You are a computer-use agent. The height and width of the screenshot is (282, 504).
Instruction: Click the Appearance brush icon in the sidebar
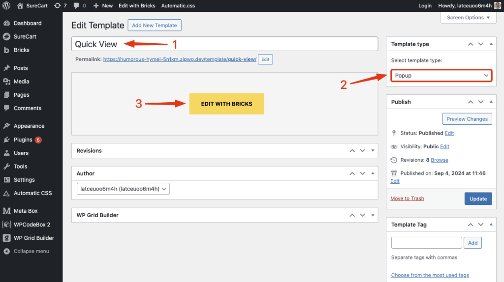pyautogui.click(x=7, y=126)
